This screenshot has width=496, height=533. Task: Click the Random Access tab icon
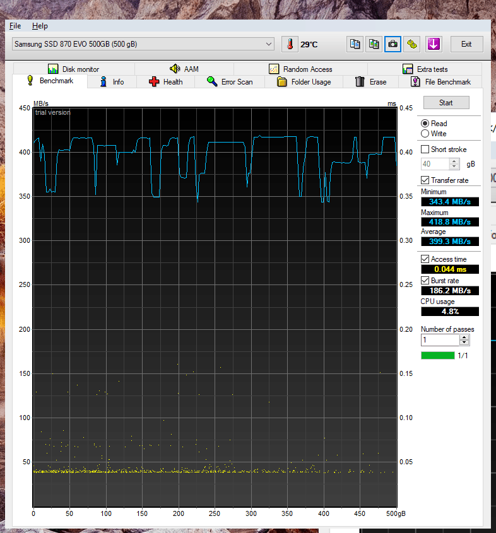pyautogui.click(x=274, y=69)
